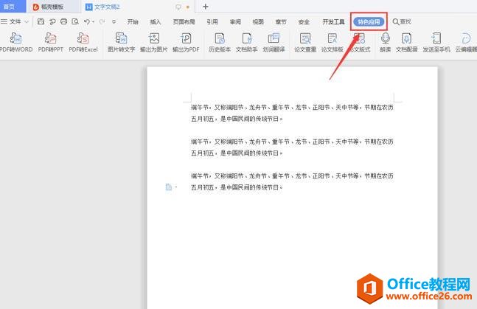Open 历史版本 history tool
Screen dimensions: 477x309
click(x=220, y=38)
